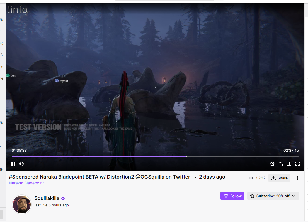Click the verified badge next to Squillakilla
This screenshot has height=222, width=308.
63,198
